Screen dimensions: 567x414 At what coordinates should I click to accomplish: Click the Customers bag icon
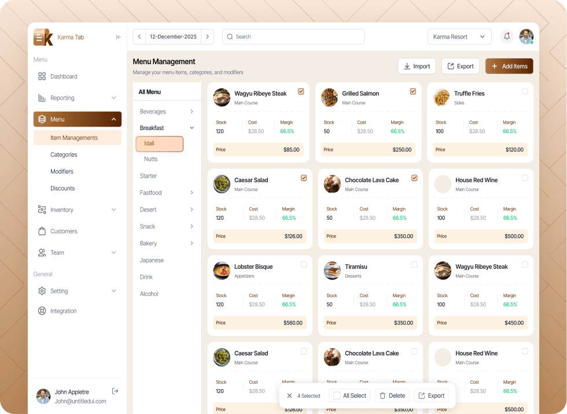click(x=42, y=231)
